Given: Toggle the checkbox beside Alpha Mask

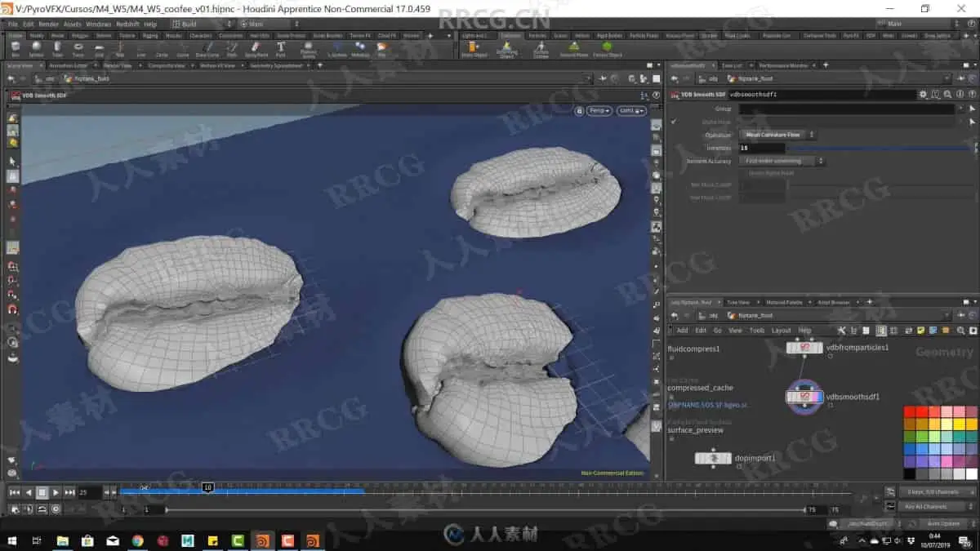Looking at the screenshot, I should (674, 122).
